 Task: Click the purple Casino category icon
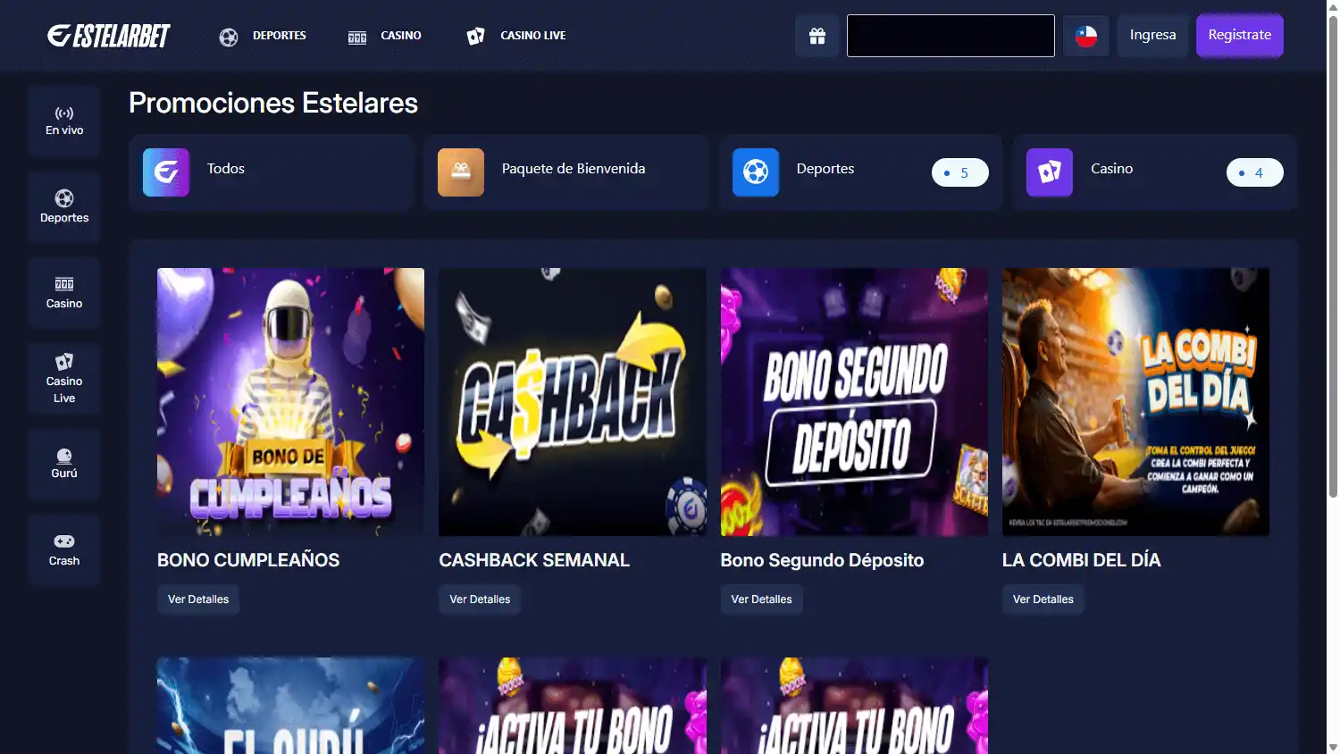1050,172
